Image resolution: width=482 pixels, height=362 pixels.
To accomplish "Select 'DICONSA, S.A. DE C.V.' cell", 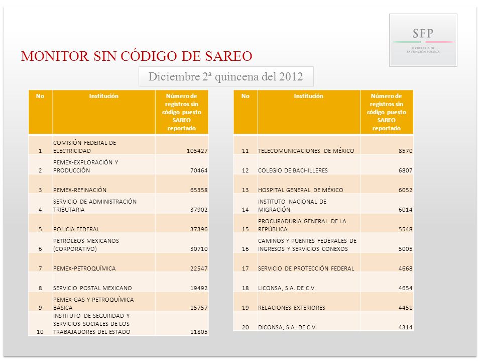I will coord(309,321).
